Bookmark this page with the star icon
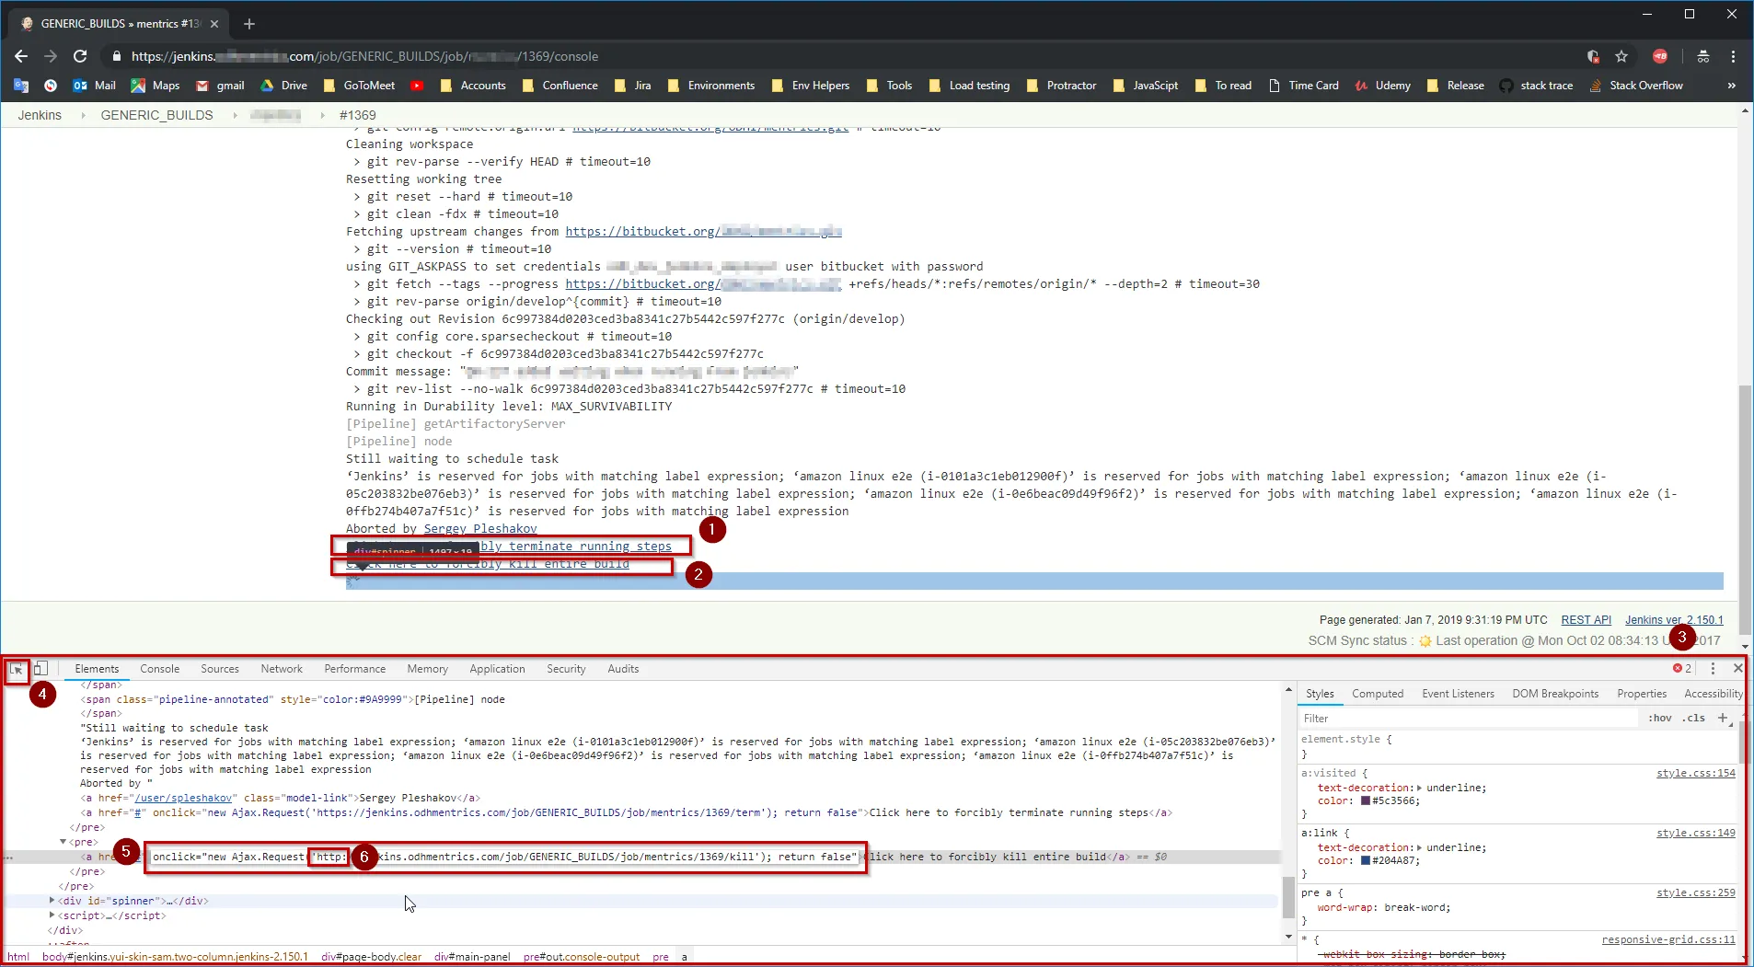Viewport: 1754px width, 967px height. tap(1621, 56)
